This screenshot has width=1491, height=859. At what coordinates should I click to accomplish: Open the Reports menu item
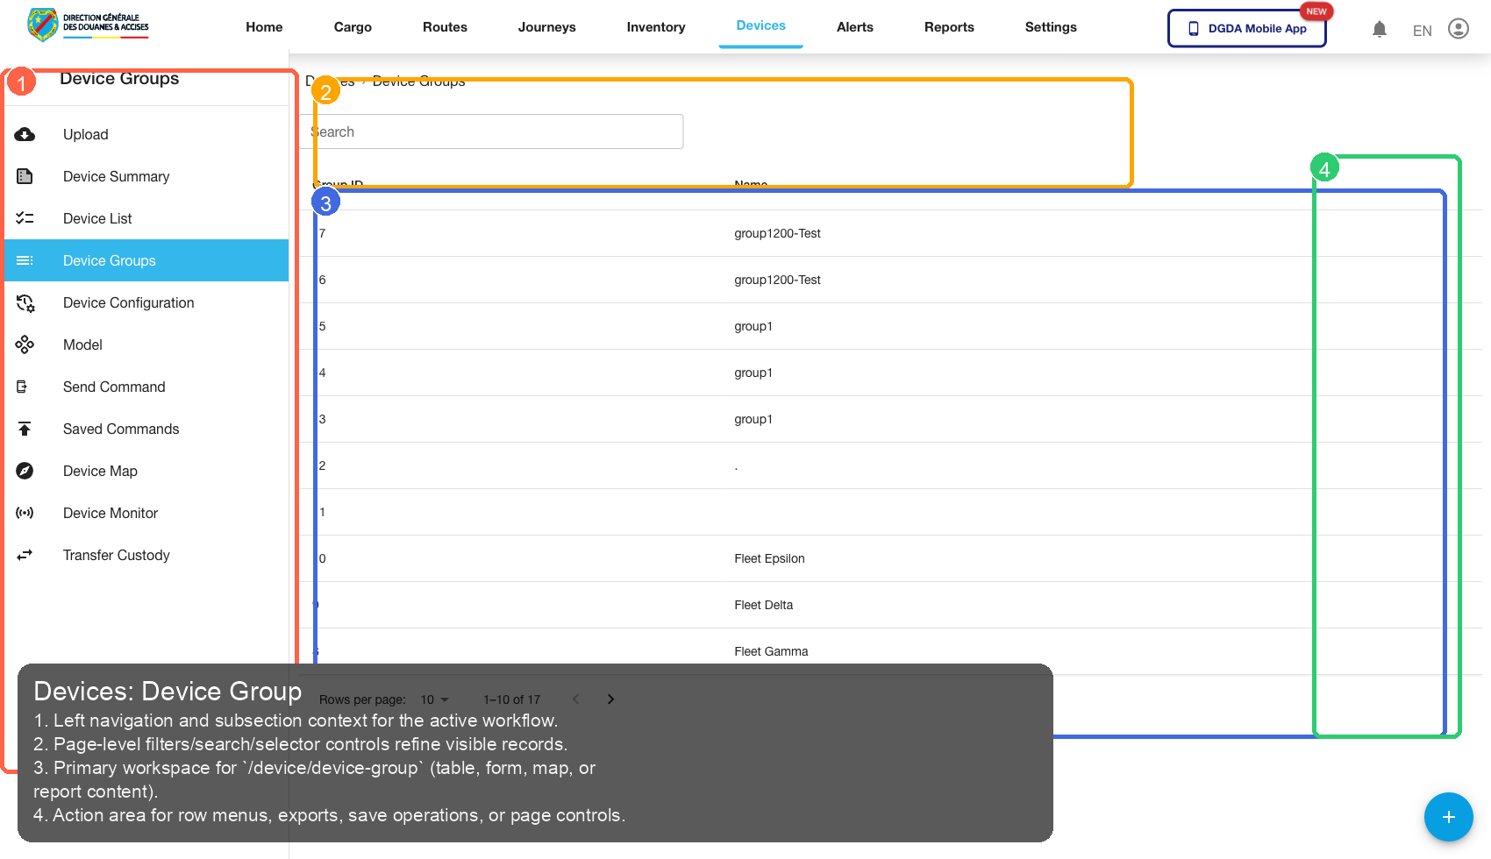click(x=949, y=26)
